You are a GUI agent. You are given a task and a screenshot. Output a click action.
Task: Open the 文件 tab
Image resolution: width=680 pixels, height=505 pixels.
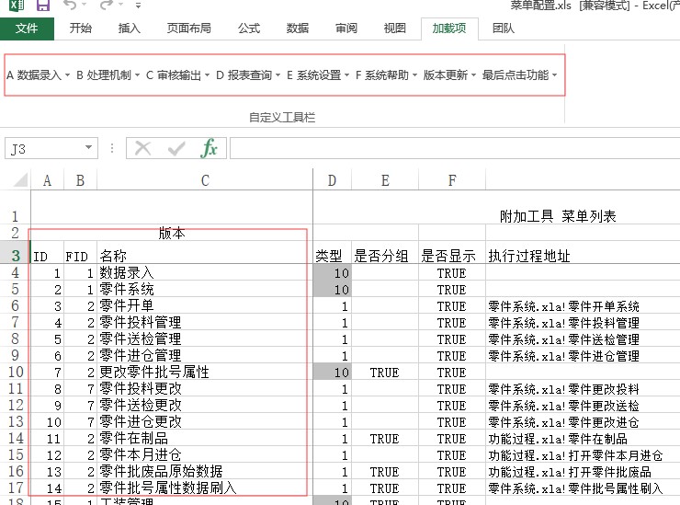[27, 29]
